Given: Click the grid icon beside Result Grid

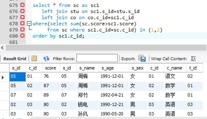Looking at the screenshot, I should point(34,58).
